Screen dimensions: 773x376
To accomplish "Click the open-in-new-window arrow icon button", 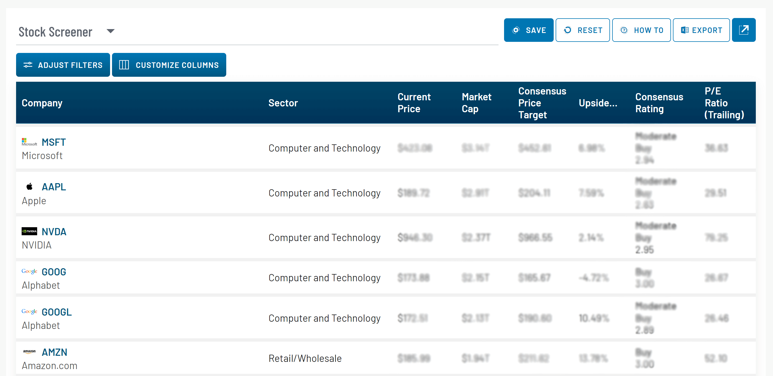I will tap(743, 30).
